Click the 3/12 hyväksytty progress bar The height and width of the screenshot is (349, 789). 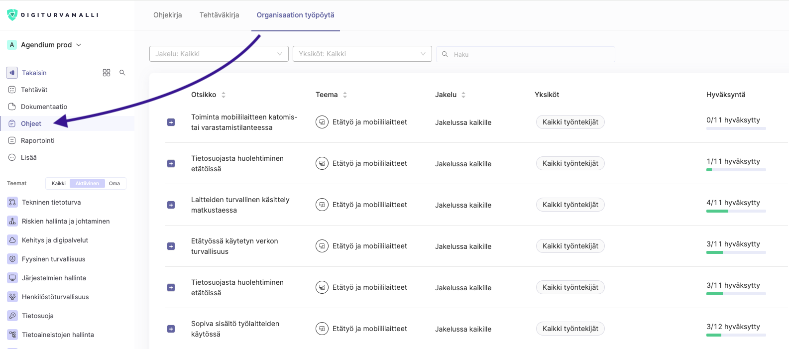(x=736, y=335)
